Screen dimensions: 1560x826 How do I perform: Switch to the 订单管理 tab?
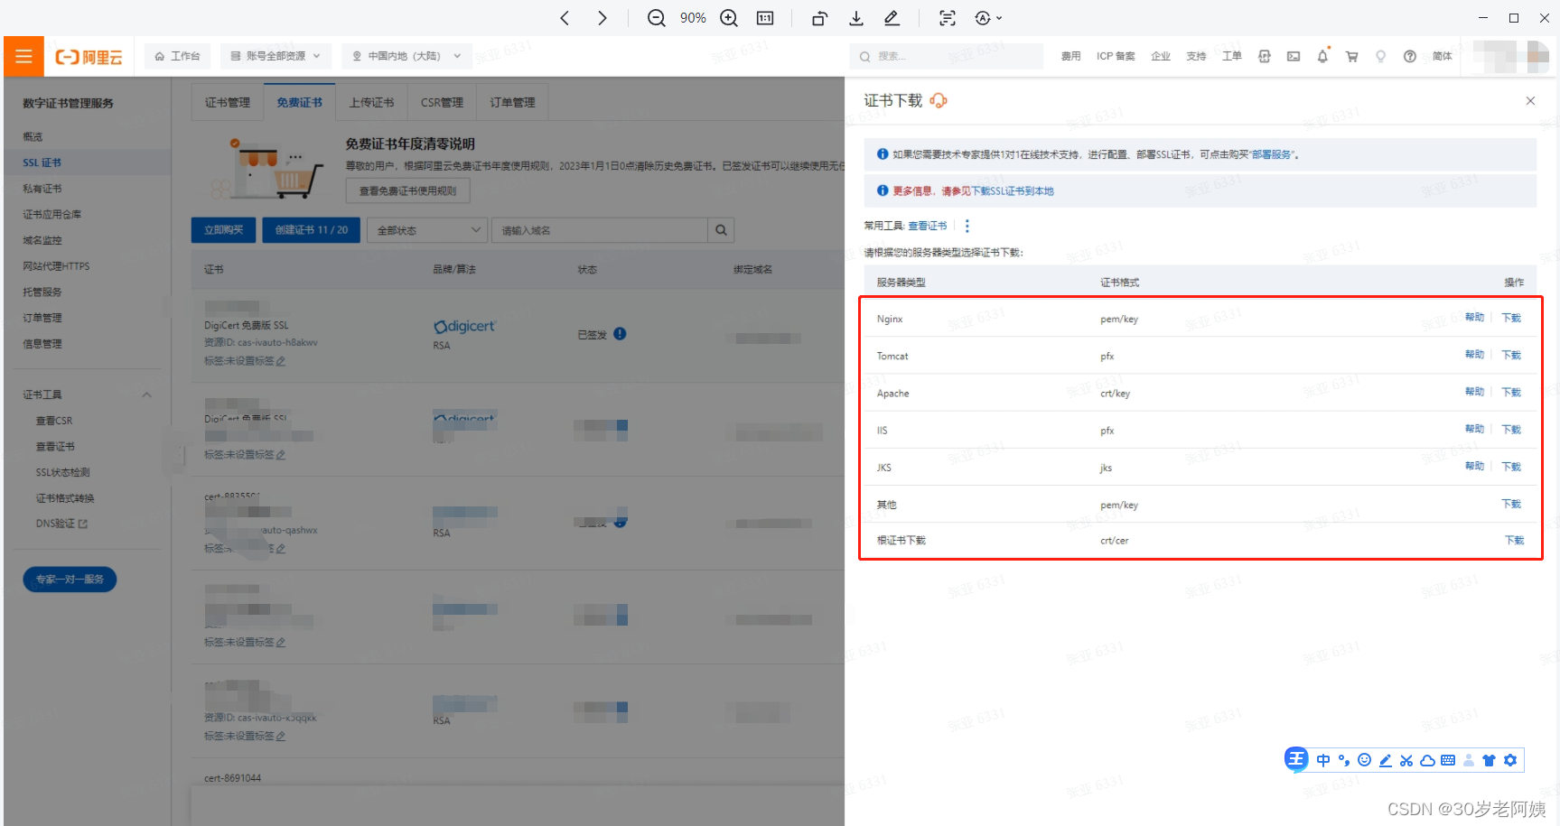(x=512, y=102)
